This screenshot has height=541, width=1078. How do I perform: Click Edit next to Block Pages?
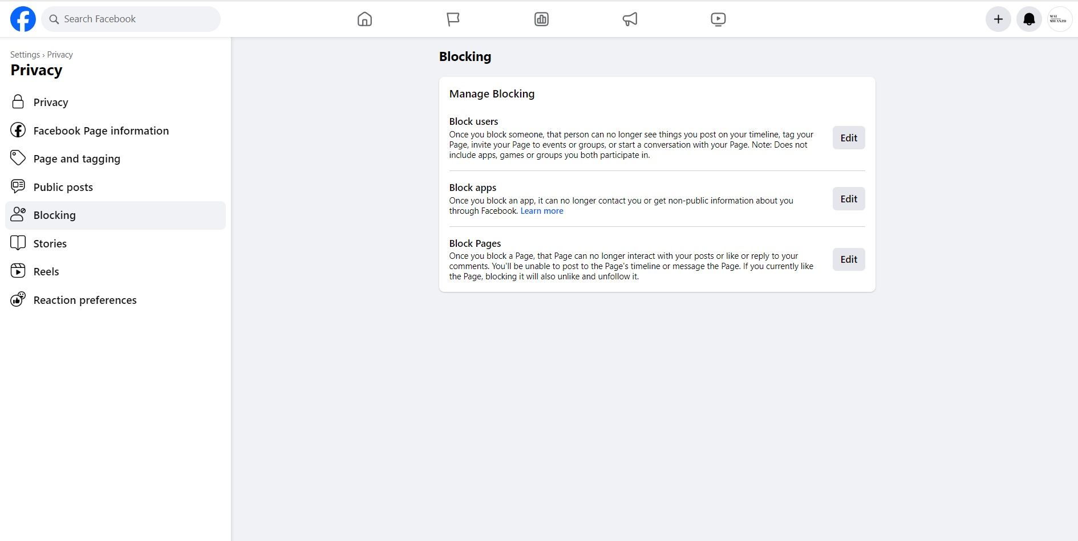click(848, 259)
